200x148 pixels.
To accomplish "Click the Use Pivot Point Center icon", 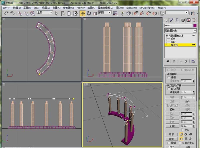I will pos(115,13).
